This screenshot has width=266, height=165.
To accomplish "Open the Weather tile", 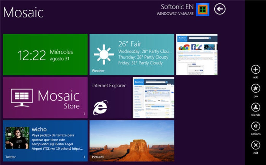I will [132, 54].
